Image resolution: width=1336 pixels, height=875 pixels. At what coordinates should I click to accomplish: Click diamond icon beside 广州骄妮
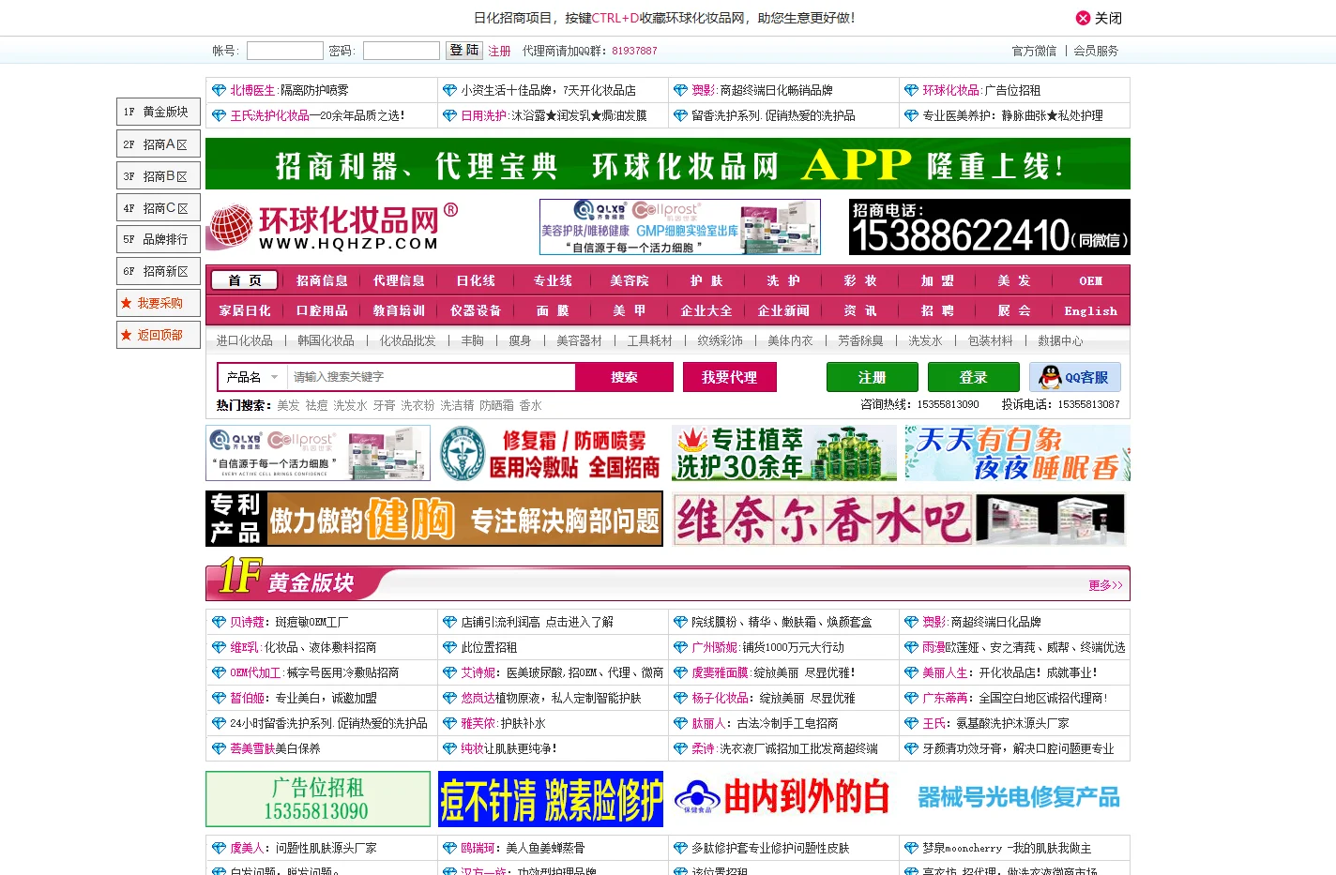tap(680, 647)
